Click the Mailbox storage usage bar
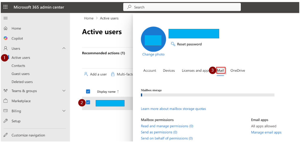The image size is (300, 142). (x=208, y=95)
